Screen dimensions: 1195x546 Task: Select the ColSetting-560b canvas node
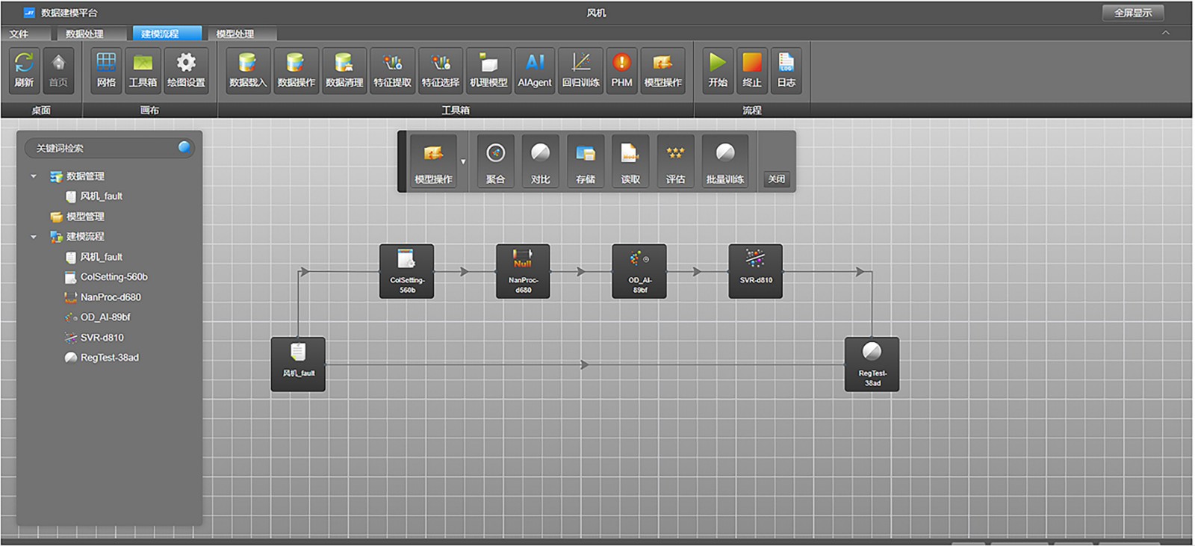point(406,271)
